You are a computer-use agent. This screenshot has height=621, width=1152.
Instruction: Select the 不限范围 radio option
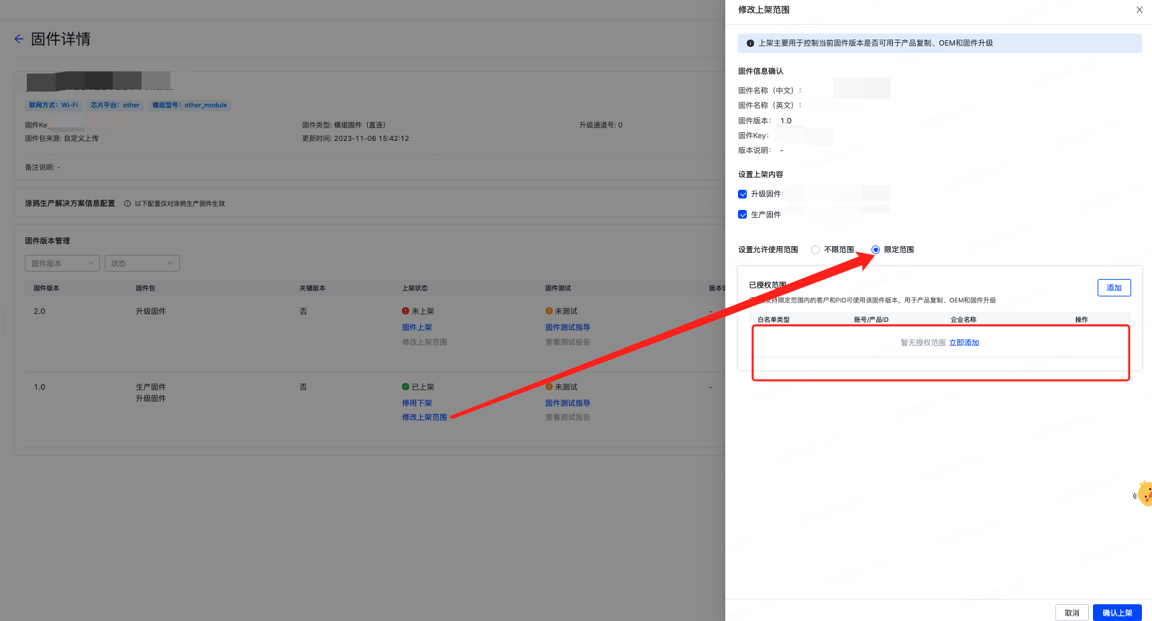click(x=815, y=250)
